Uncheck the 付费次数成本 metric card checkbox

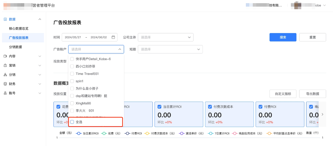pyautogui.click(x=210, y=107)
